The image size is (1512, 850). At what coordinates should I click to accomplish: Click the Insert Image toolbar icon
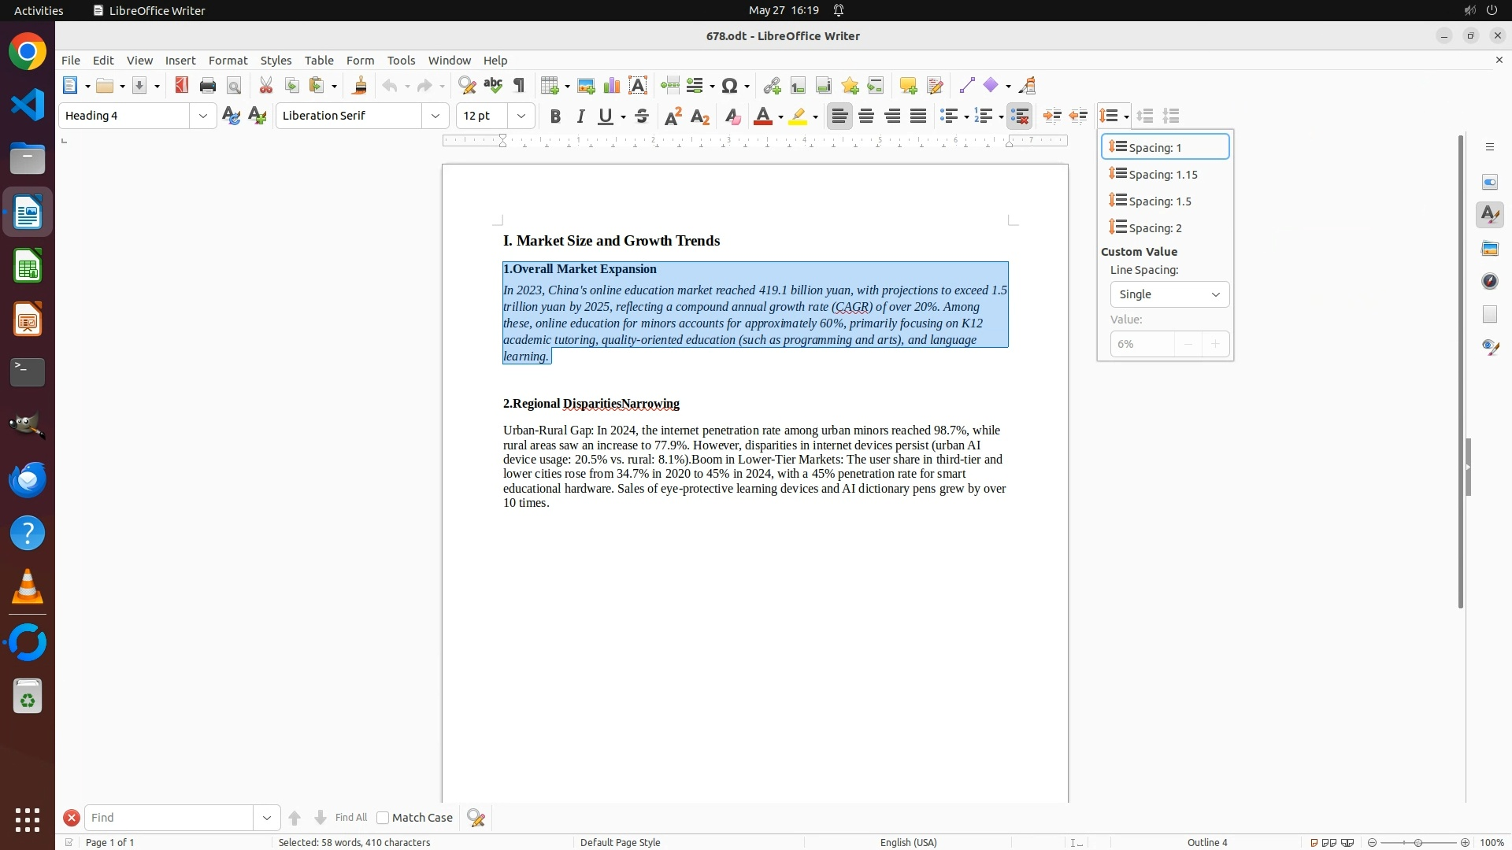(x=586, y=86)
